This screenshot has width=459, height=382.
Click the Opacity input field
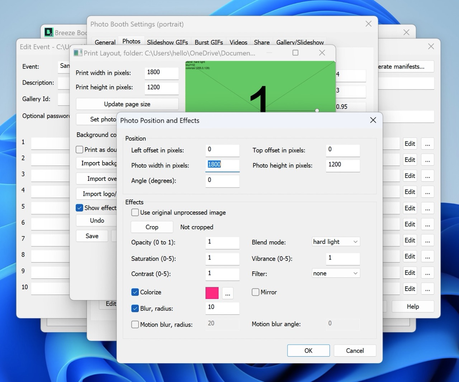(222, 242)
